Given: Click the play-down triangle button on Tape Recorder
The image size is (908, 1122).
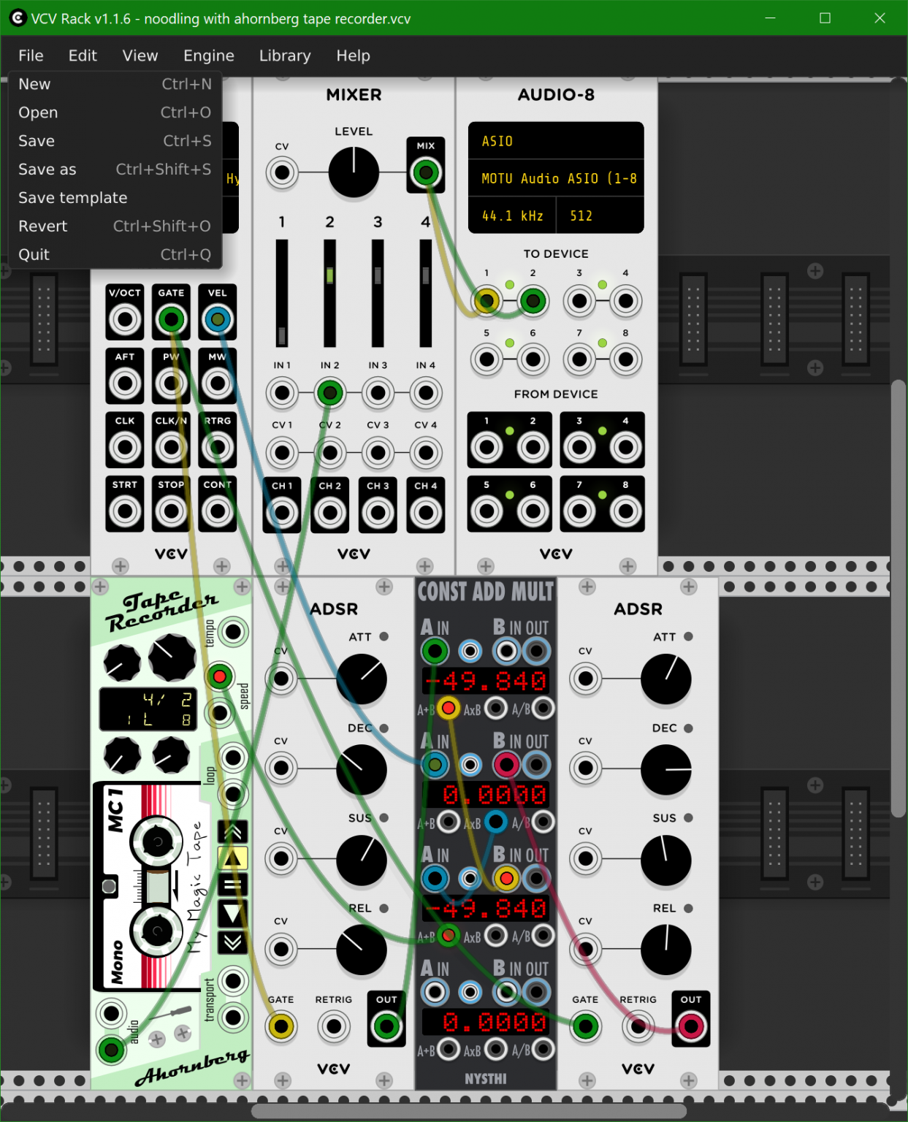Looking at the screenshot, I should [233, 913].
